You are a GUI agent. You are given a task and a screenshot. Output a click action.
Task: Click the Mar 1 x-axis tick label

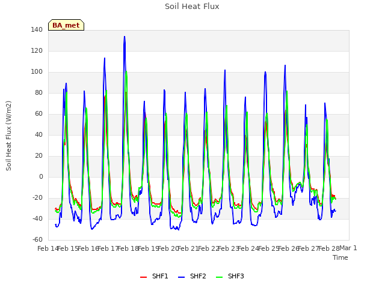pos(348,248)
